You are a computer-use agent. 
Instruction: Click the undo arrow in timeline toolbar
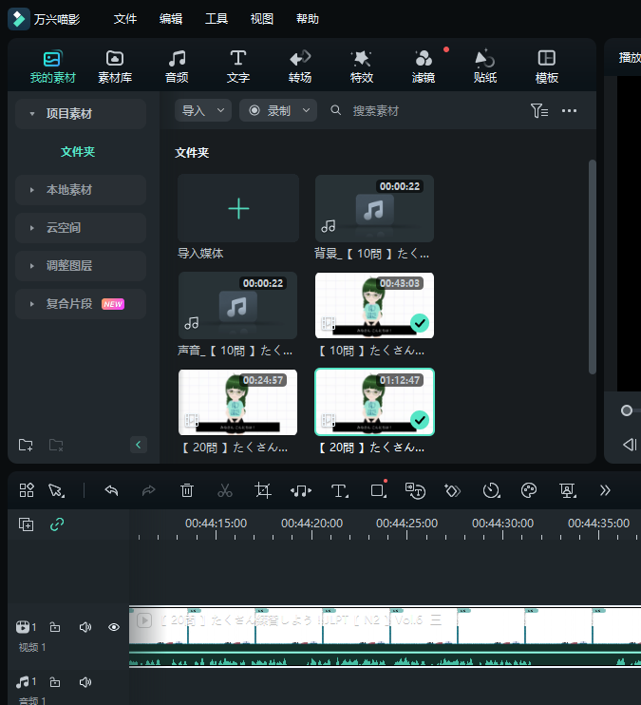coord(111,490)
